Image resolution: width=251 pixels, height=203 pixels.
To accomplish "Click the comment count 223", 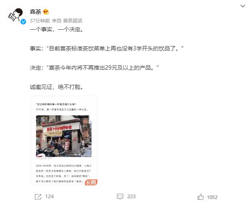I will (x=132, y=197).
